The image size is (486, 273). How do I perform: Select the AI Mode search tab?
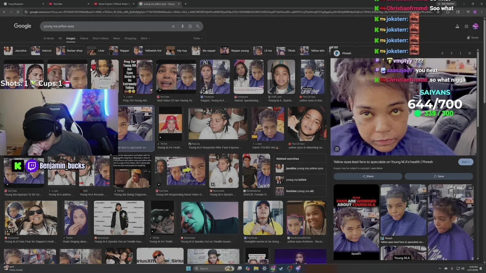(49, 38)
